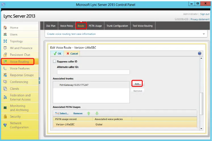212x141 pixels.
Task: Open the Trunk Configuration tab
Action: click(117, 26)
